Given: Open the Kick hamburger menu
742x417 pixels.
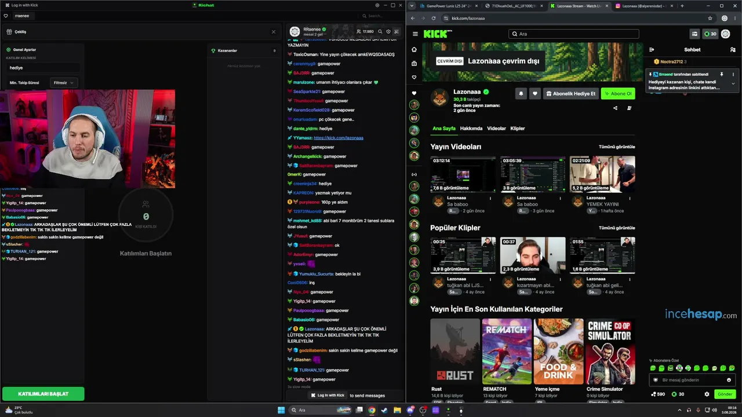Looking at the screenshot, I should point(415,34).
